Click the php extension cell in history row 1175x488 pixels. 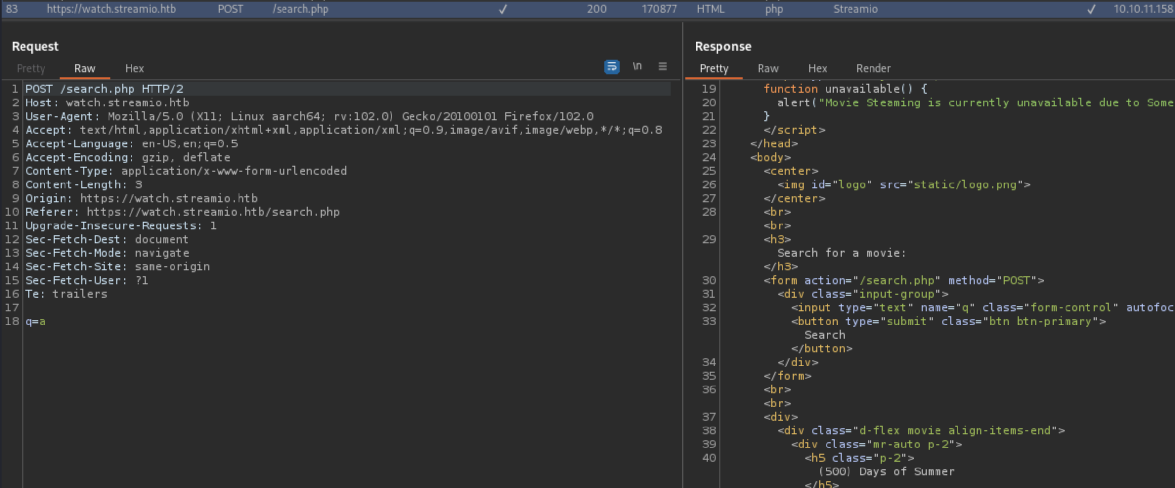click(x=774, y=9)
